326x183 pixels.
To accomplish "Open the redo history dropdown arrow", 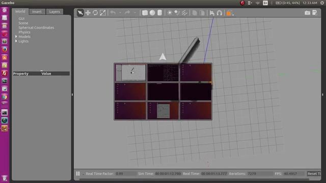I will (134, 13).
